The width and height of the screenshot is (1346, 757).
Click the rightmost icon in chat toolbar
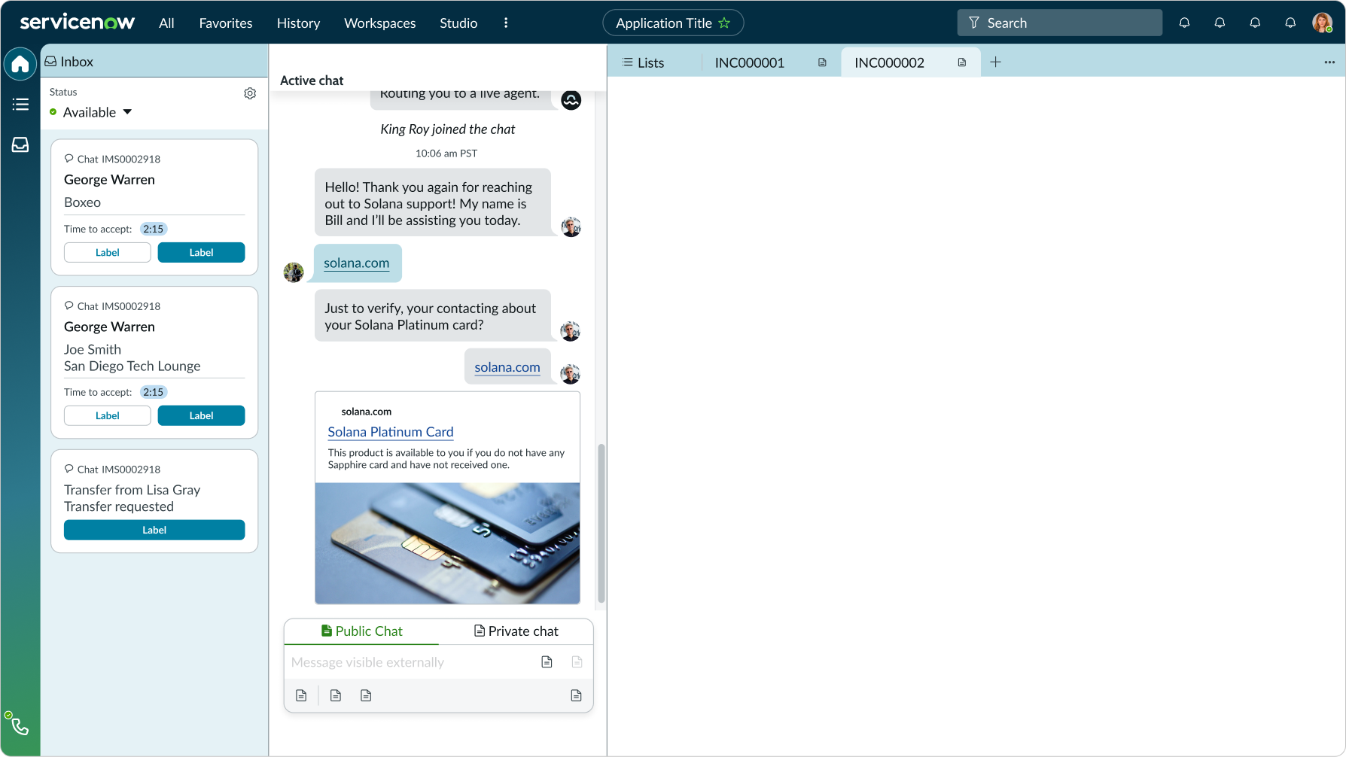(x=577, y=696)
